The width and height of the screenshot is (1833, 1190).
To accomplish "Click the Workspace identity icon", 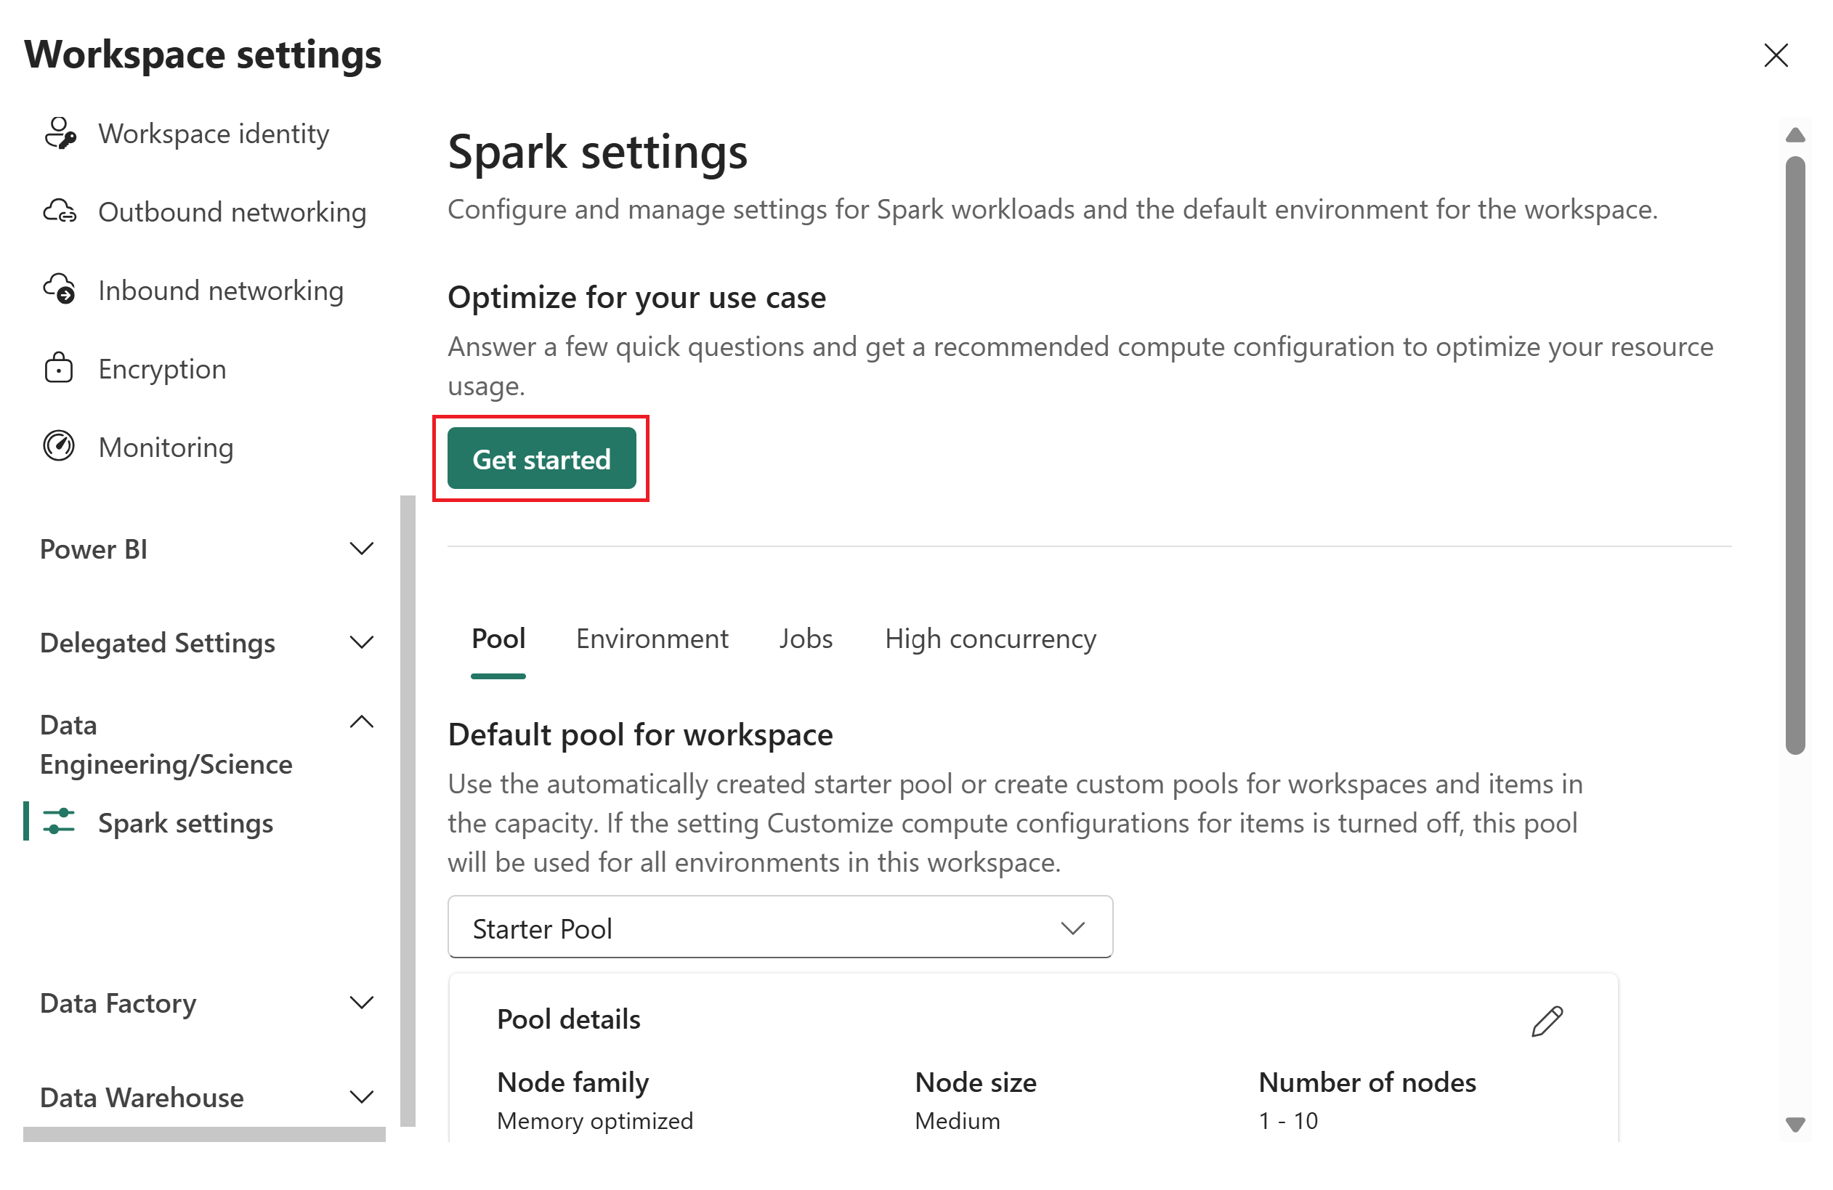I will pyautogui.click(x=60, y=133).
